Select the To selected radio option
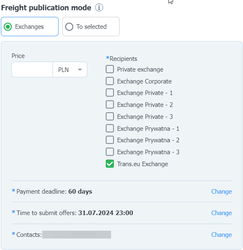 point(91,27)
